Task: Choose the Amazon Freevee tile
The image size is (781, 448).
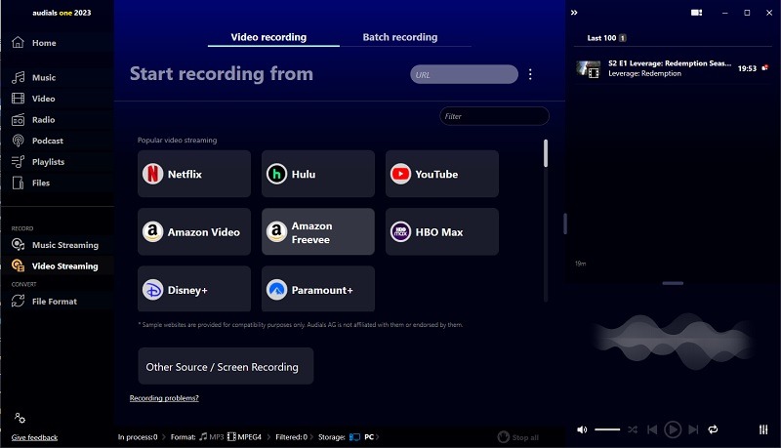Action: click(x=318, y=231)
